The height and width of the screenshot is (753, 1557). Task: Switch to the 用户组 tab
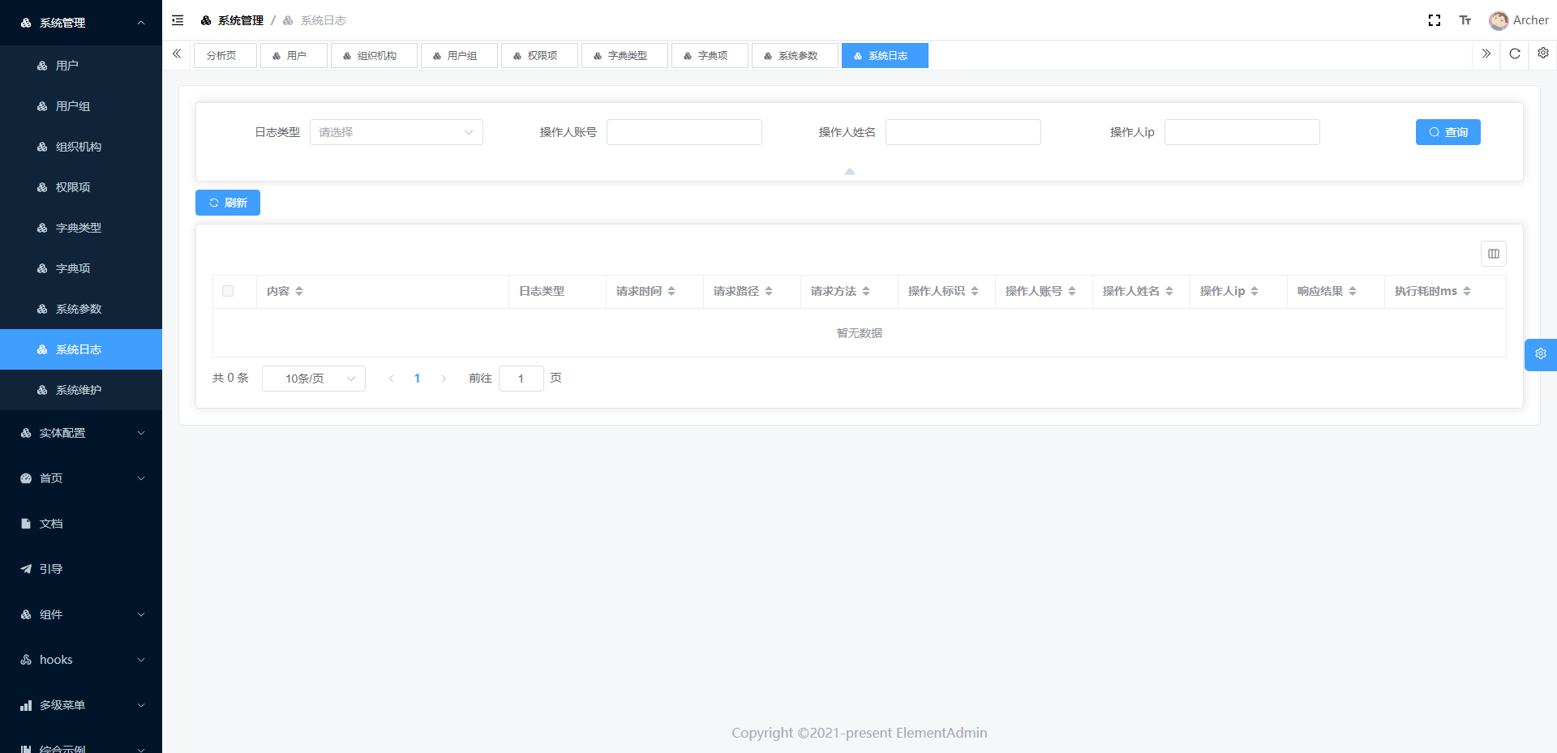(459, 55)
